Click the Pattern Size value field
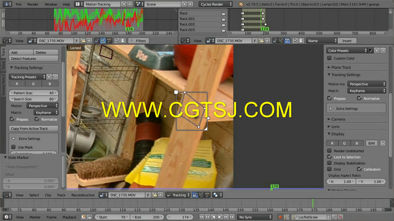The width and height of the screenshot is (394, 221). click(33, 93)
